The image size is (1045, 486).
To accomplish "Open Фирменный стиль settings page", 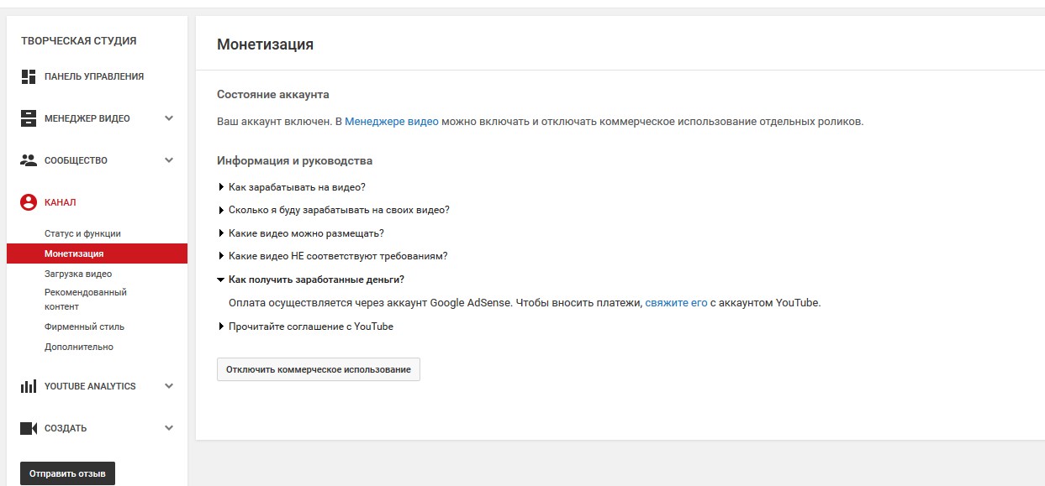I will (84, 327).
